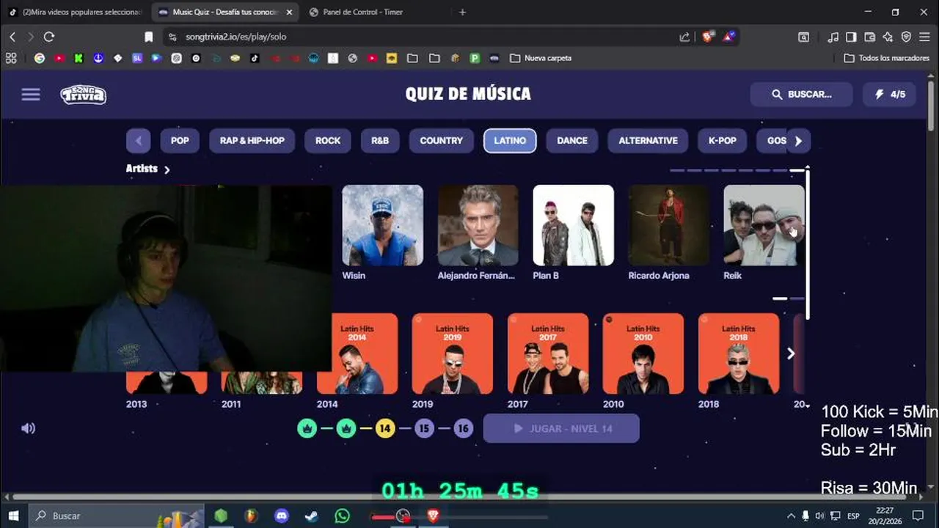939x528 pixels.
Task: Open the Buscar search field
Action: click(x=801, y=95)
